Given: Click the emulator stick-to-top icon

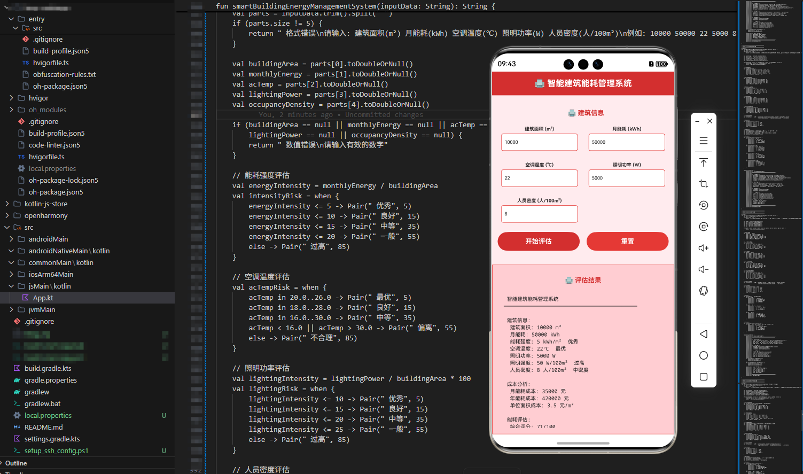Looking at the screenshot, I should 703,162.
